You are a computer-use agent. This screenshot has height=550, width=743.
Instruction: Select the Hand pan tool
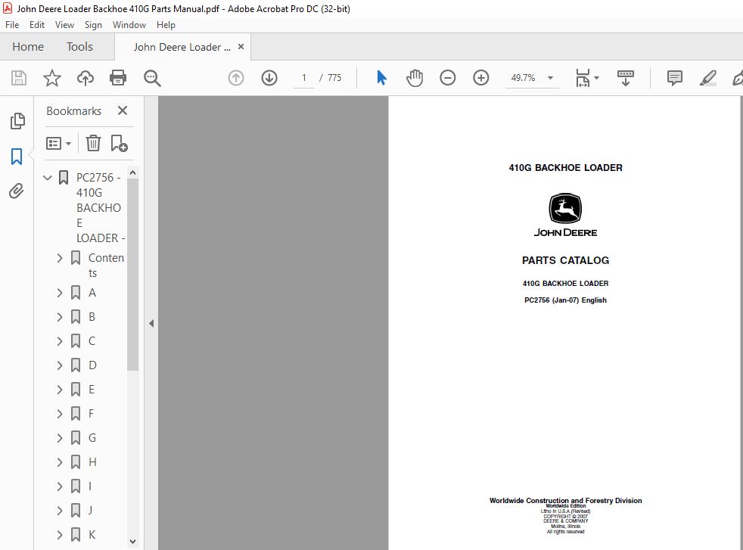coord(414,78)
